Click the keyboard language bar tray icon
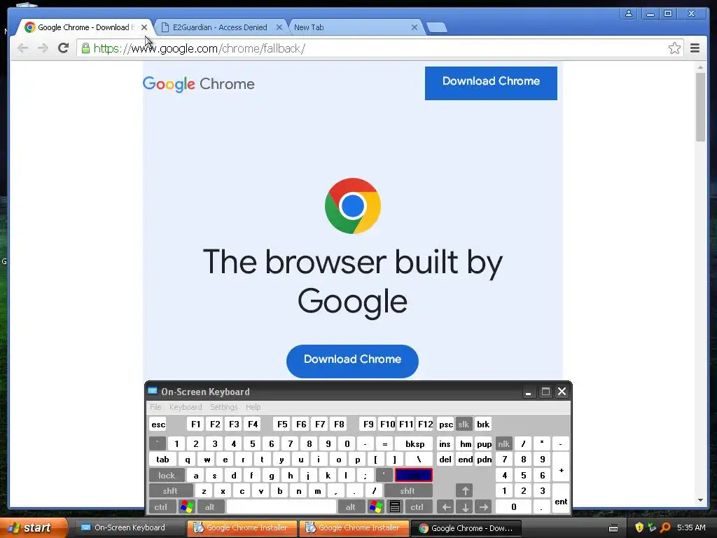This screenshot has width=717, height=538. click(x=613, y=528)
